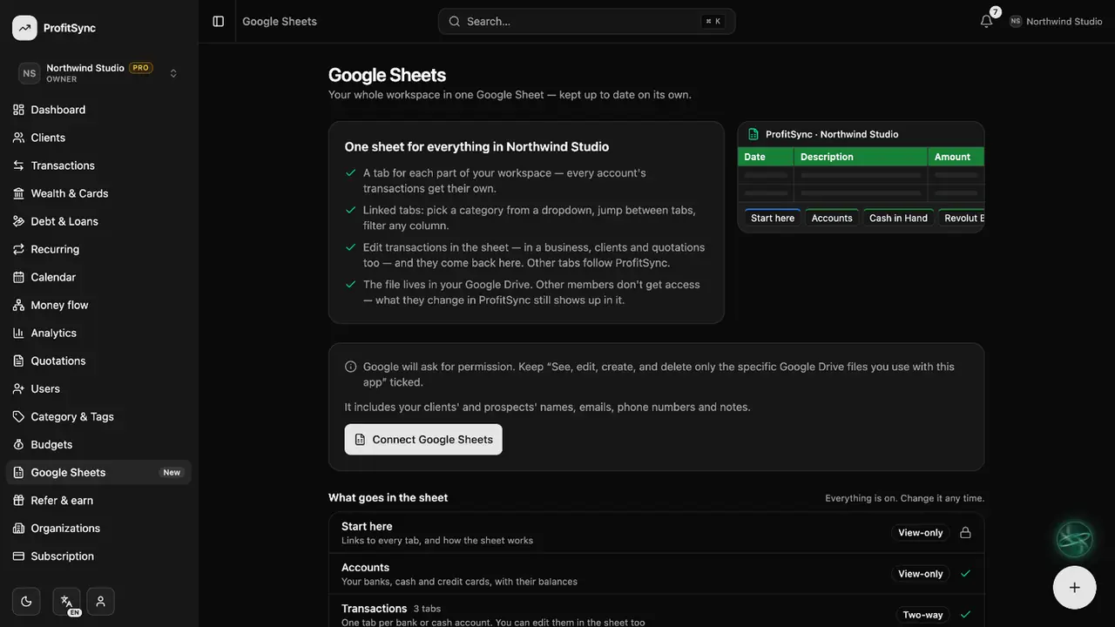Toggle the Transactions row checkmark
This screenshot has height=627, width=1115.
965,615
